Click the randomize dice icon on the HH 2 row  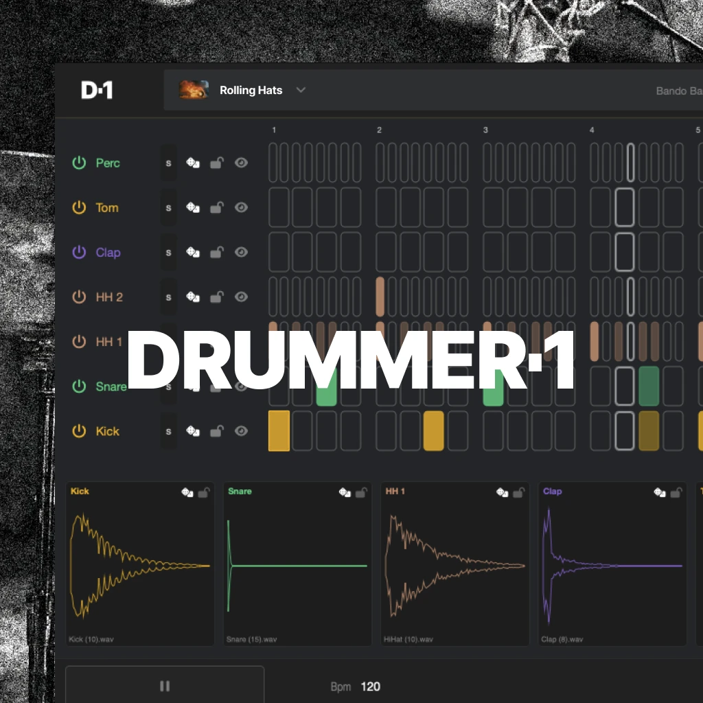coord(193,297)
